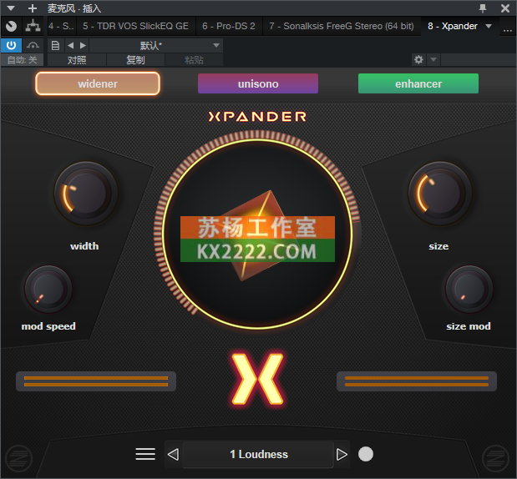Expand the arrow beside the gear icon
Image resolution: width=517 pixels, height=479 pixels.
pos(433,59)
